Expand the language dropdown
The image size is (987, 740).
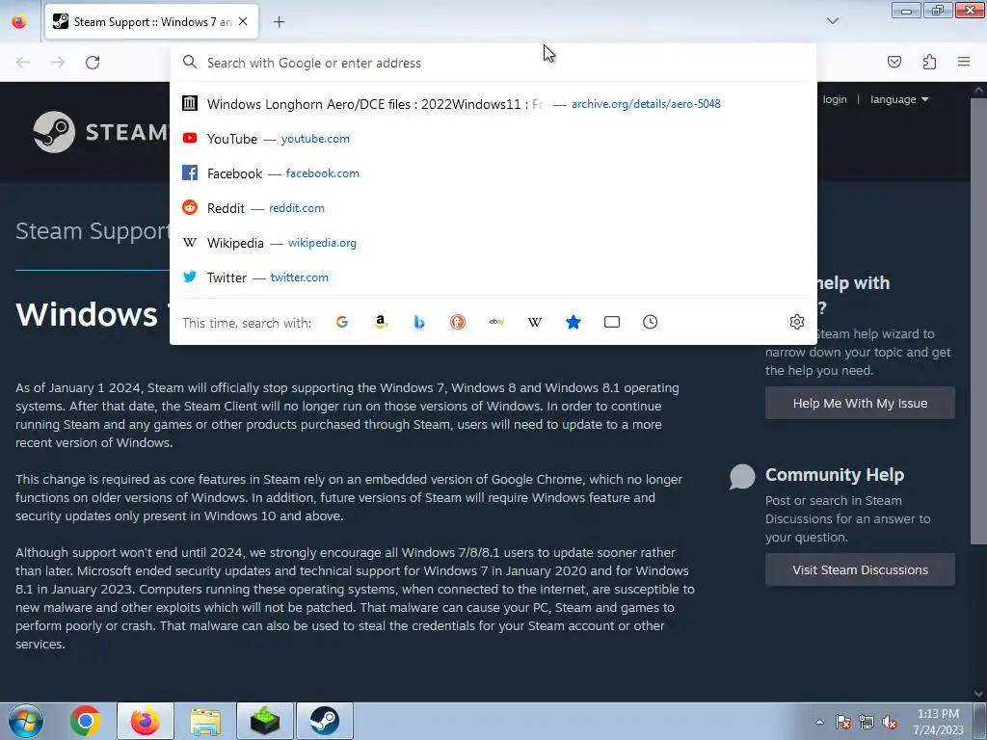(x=899, y=99)
